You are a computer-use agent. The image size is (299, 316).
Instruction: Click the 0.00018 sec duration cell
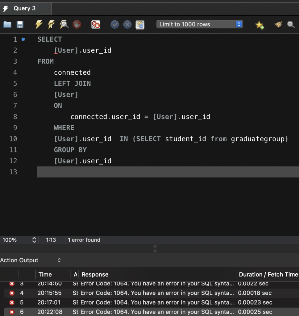pyautogui.click(x=255, y=293)
